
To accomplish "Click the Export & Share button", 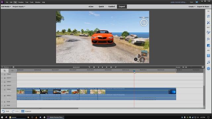I will [203, 7].
